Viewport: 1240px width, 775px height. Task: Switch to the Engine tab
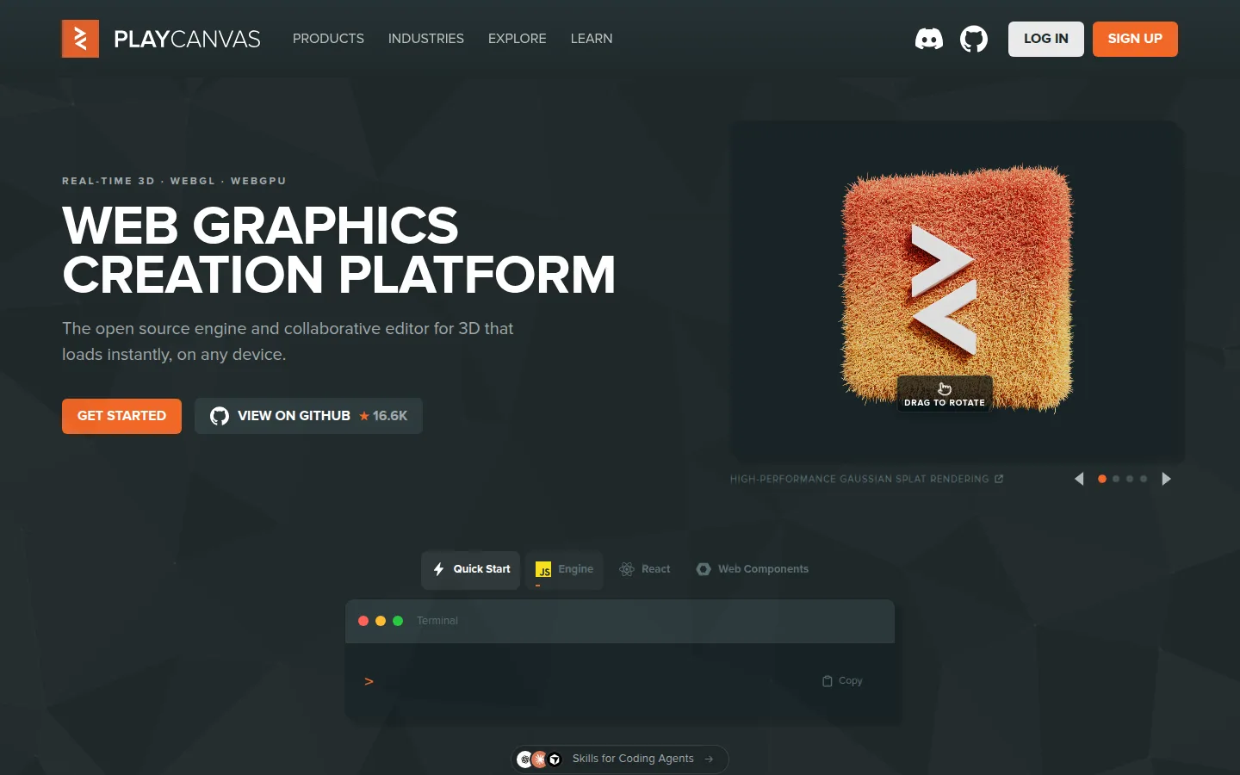coord(564,569)
